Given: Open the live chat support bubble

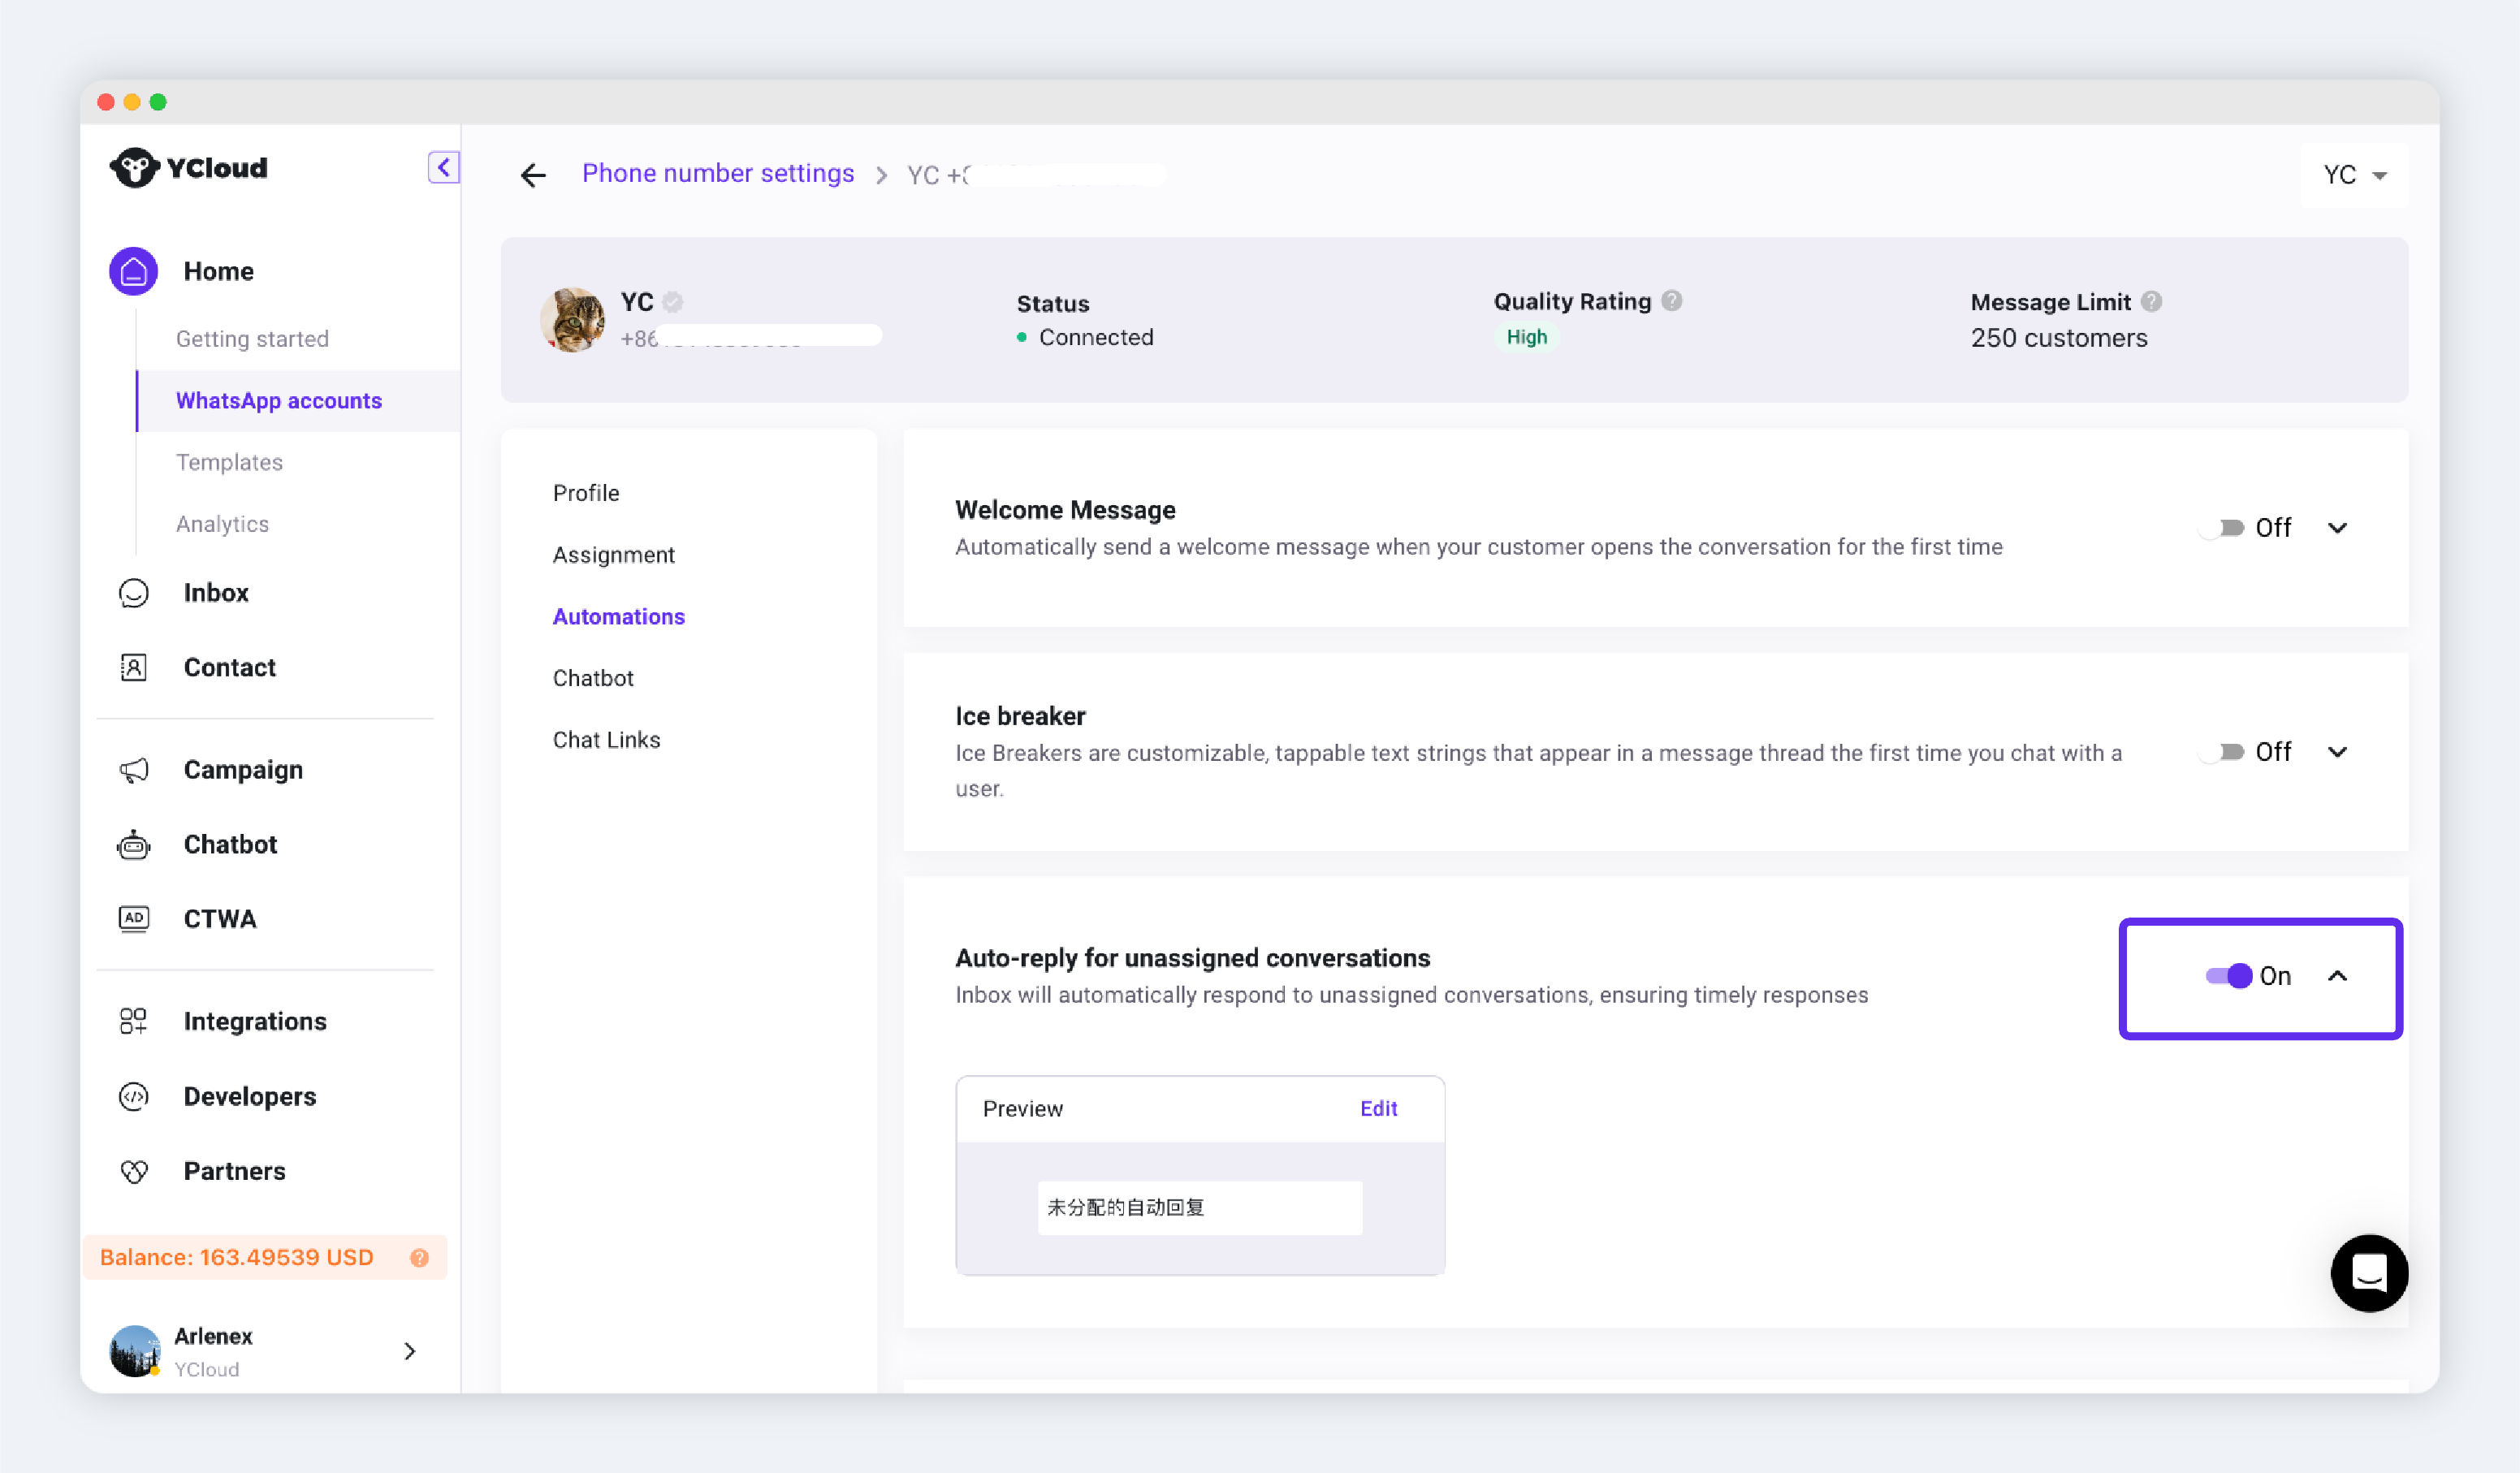Looking at the screenshot, I should (x=2368, y=1273).
